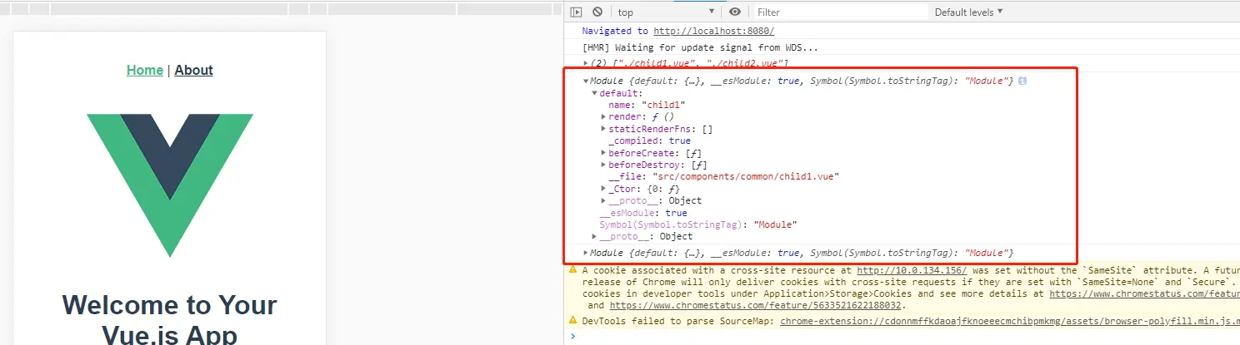The width and height of the screenshot is (1240, 345).
Task: Expand the _Ctor object
Action: pos(603,189)
